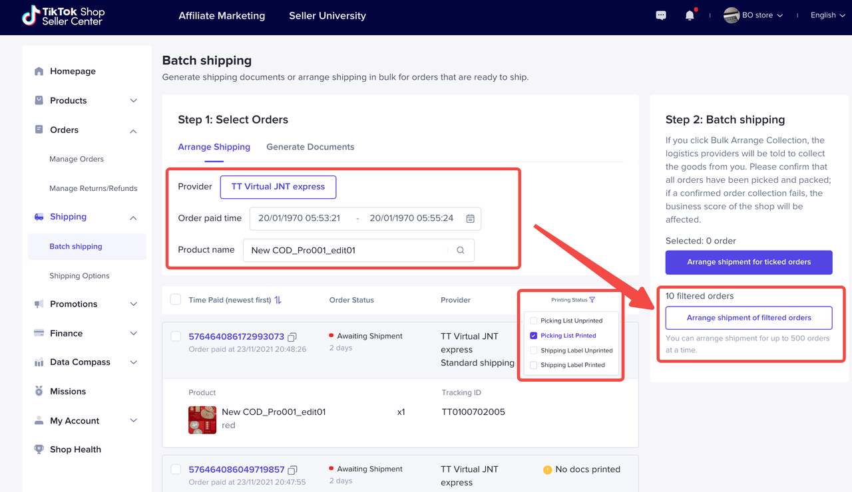Switch to the Generate Documents tab
The image size is (852, 492).
coord(310,147)
